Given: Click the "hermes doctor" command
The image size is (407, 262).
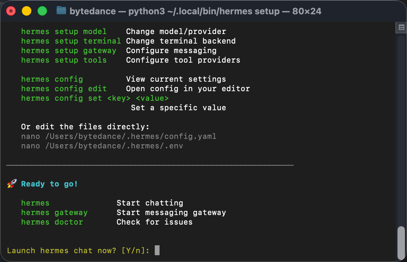Looking at the screenshot, I should tap(52, 222).
